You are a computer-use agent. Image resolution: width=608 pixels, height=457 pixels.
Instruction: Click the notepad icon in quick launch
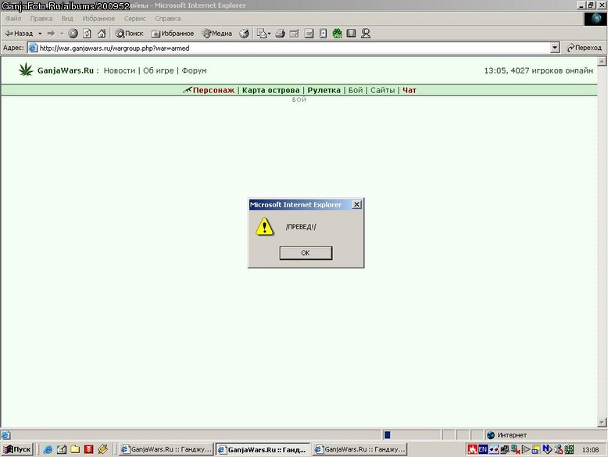[61, 449]
